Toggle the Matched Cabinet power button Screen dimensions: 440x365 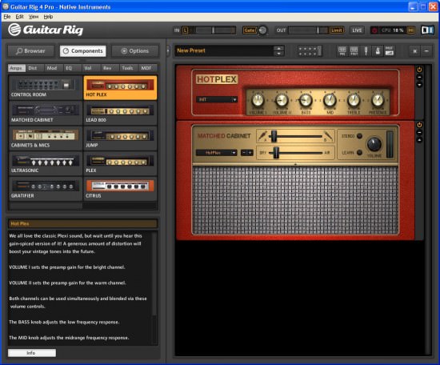[419, 125]
